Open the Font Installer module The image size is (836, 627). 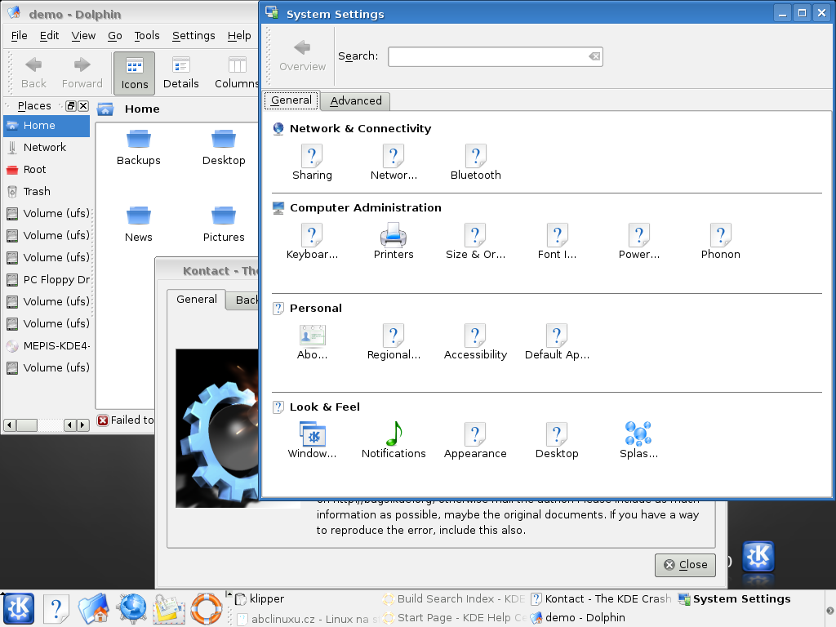click(557, 242)
